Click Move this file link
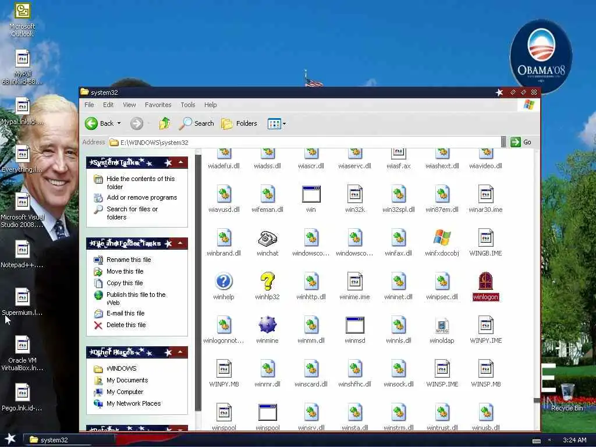 [x=125, y=271]
